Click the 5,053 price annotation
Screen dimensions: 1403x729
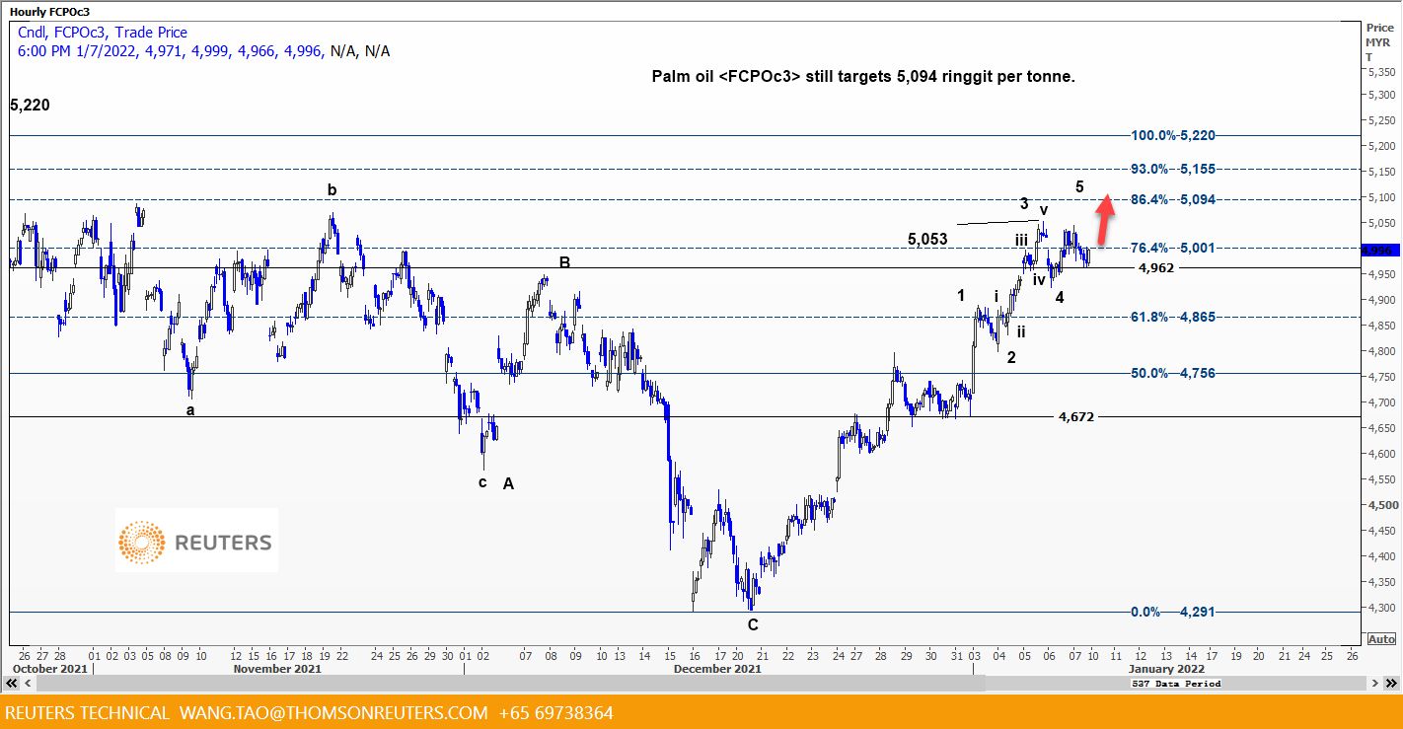(x=927, y=239)
